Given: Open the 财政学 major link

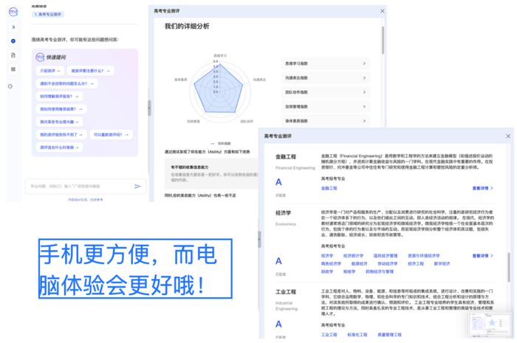Looking at the screenshot, I should 327,271.
